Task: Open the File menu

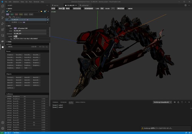Action: click(6, 2)
